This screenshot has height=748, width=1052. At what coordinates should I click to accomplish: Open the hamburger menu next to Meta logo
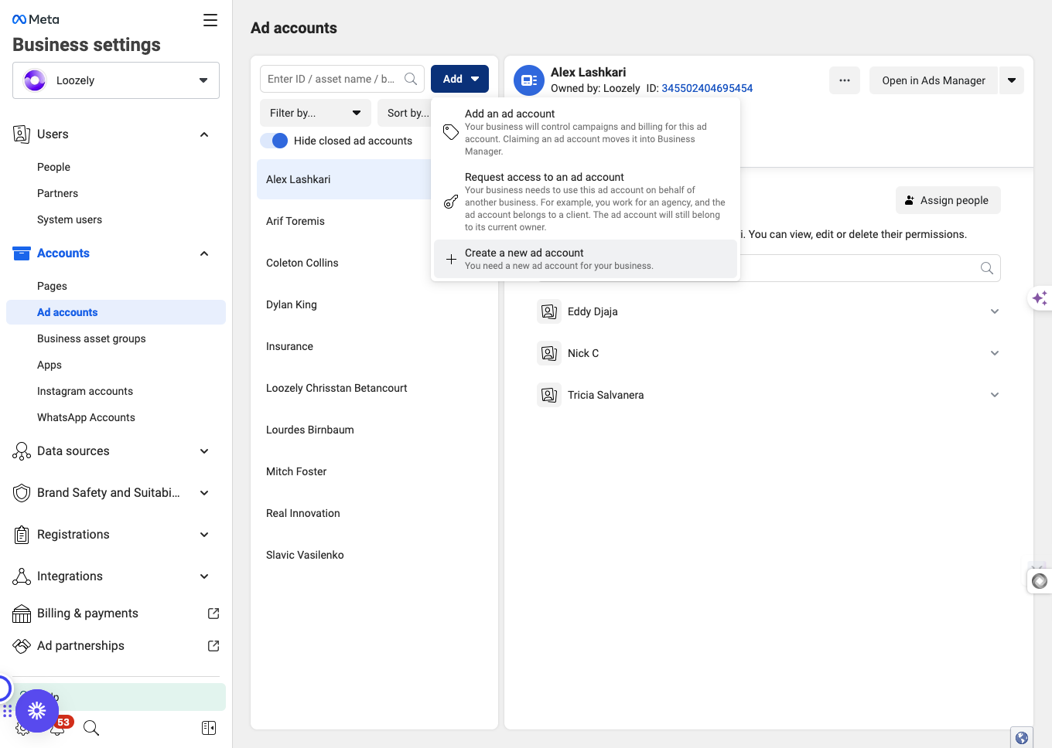pyautogui.click(x=210, y=20)
